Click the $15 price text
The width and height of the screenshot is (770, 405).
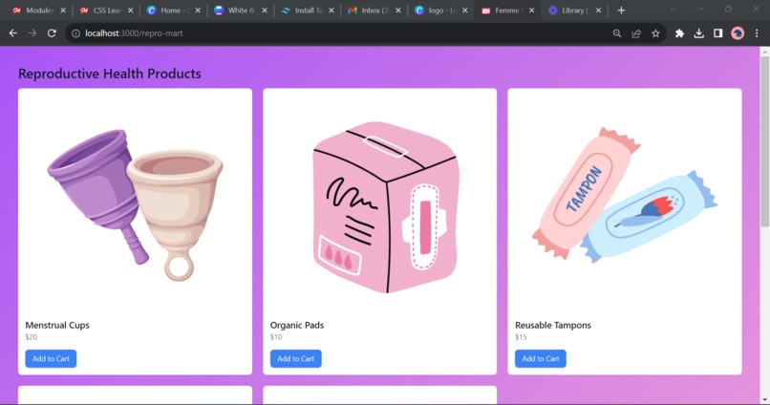(521, 337)
